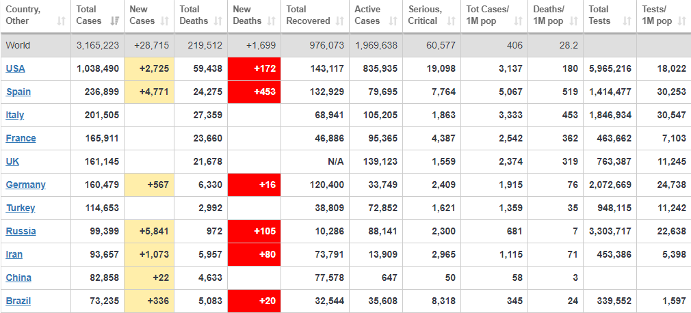Sort table by New Cases arrows
The height and width of the screenshot is (313, 691).
click(166, 21)
